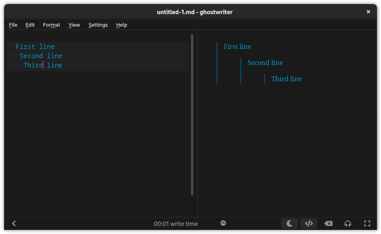Expand the Help menu options
This screenshot has width=381, height=234.
[x=121, y=25]
